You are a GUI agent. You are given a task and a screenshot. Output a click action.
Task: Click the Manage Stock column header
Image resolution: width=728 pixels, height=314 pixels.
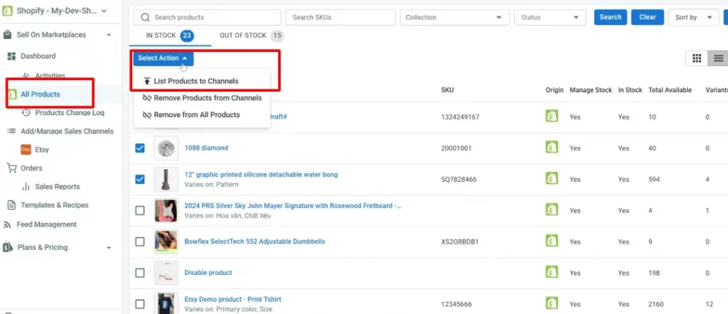(x=591, y=90)
